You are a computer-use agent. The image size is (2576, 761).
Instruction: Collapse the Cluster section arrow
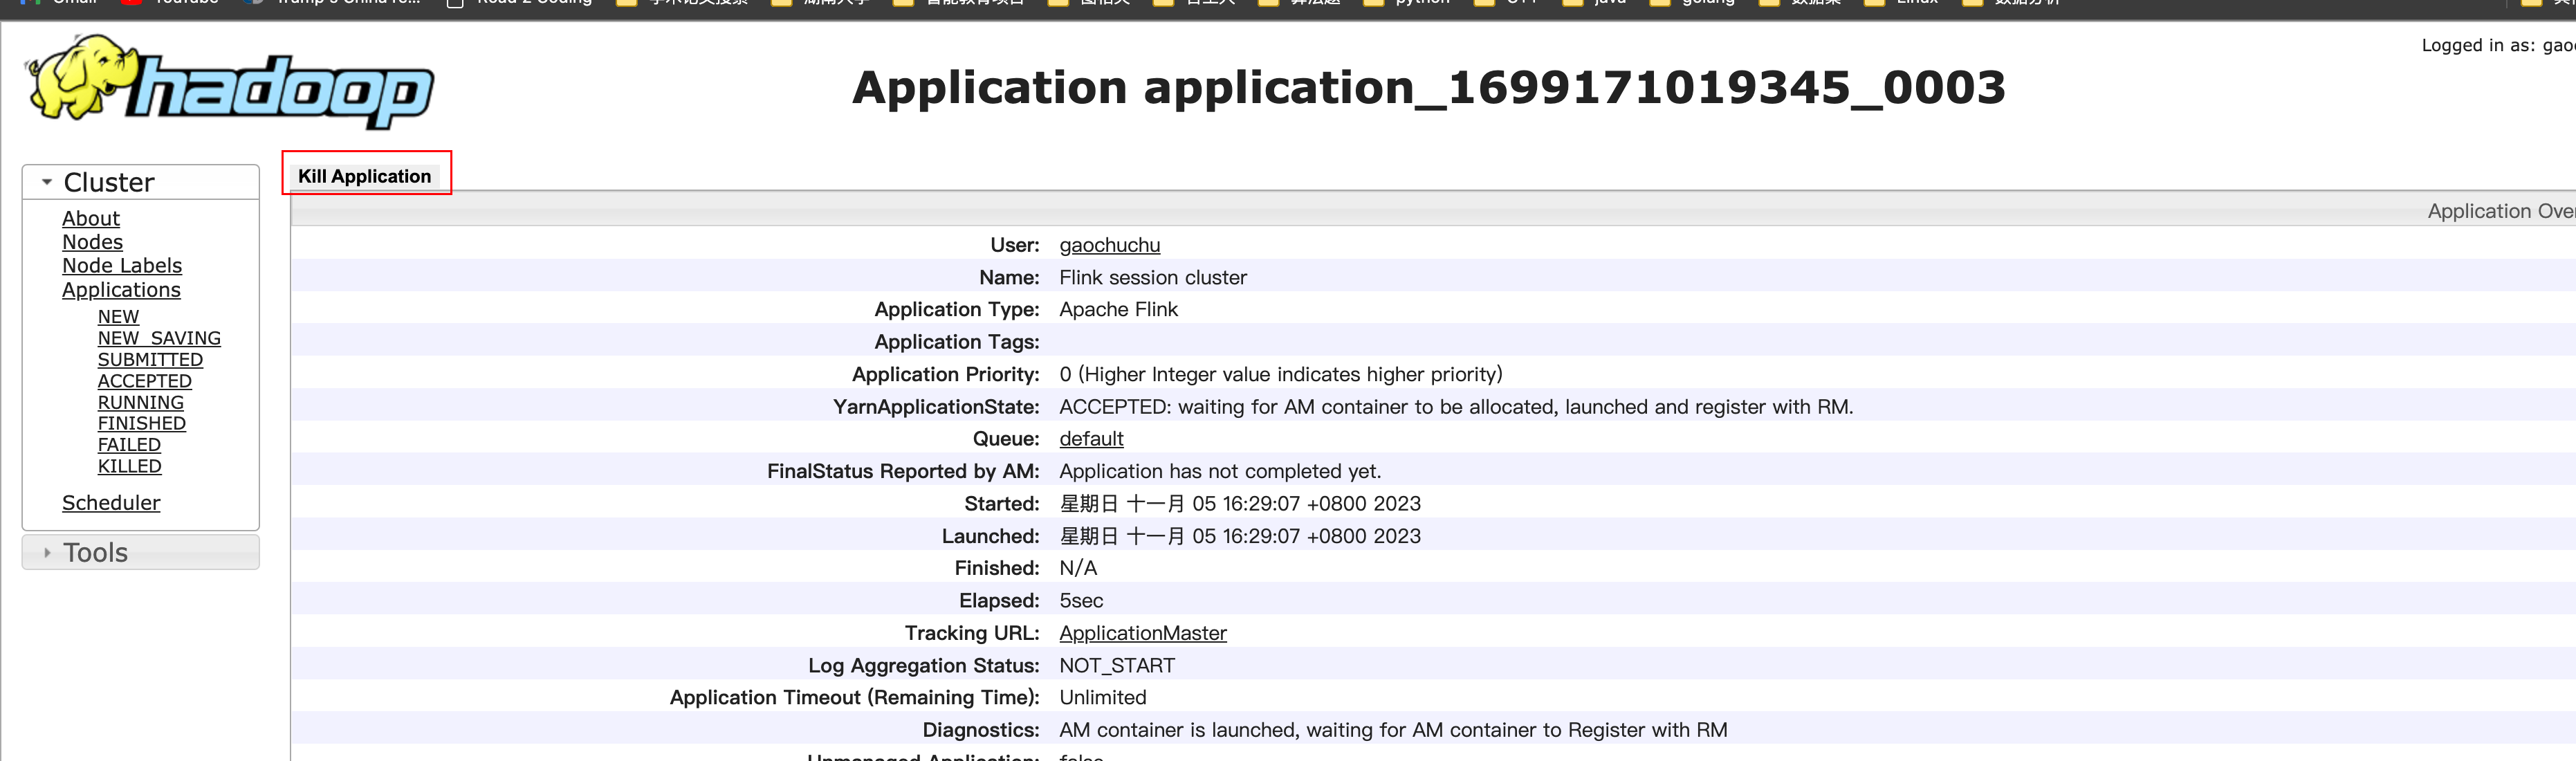[47, 182]
